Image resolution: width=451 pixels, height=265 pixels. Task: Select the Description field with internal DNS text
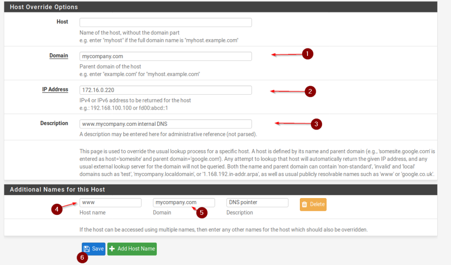(x=165, y=124)
